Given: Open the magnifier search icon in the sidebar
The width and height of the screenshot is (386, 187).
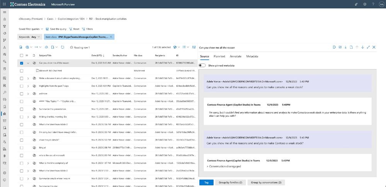Looking at the screenshot, I should coord(4,93).
